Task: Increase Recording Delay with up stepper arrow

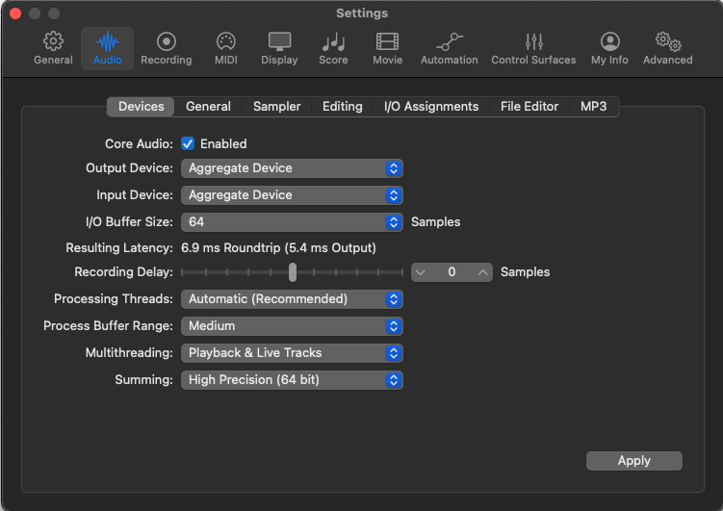Action: point(483,272)
